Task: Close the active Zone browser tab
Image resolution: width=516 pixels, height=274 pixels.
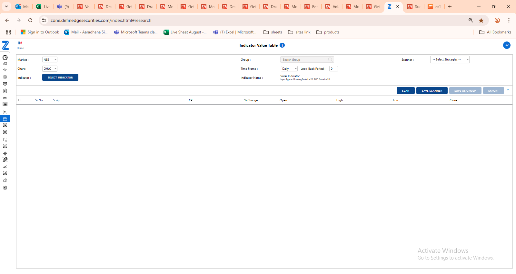Action: 398,6
